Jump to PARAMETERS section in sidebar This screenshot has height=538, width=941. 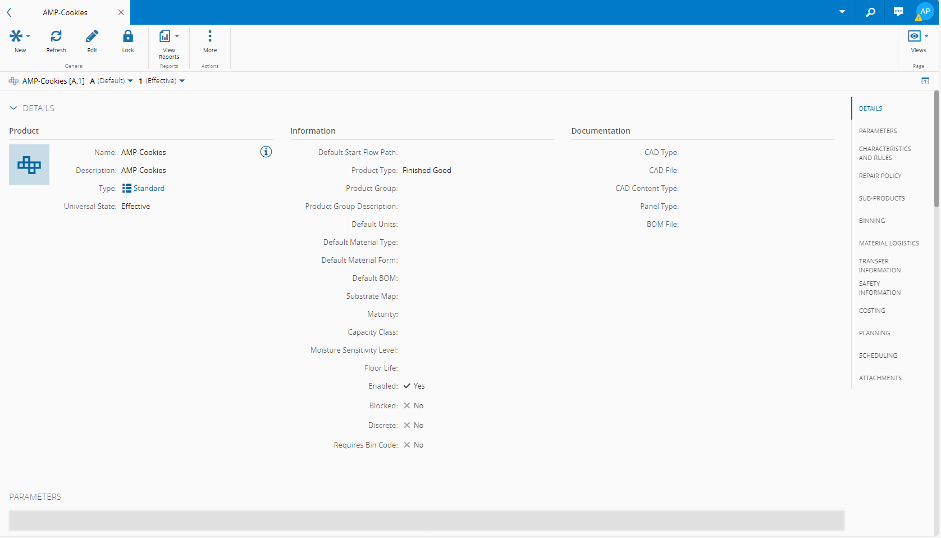(878, 131)
